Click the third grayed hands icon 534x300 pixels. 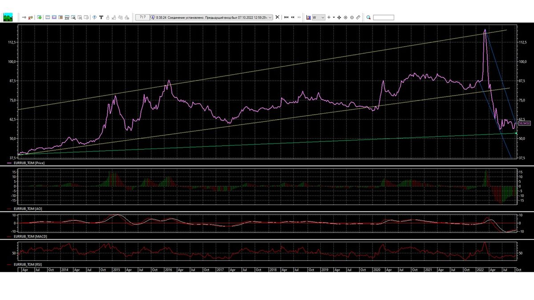120,17
